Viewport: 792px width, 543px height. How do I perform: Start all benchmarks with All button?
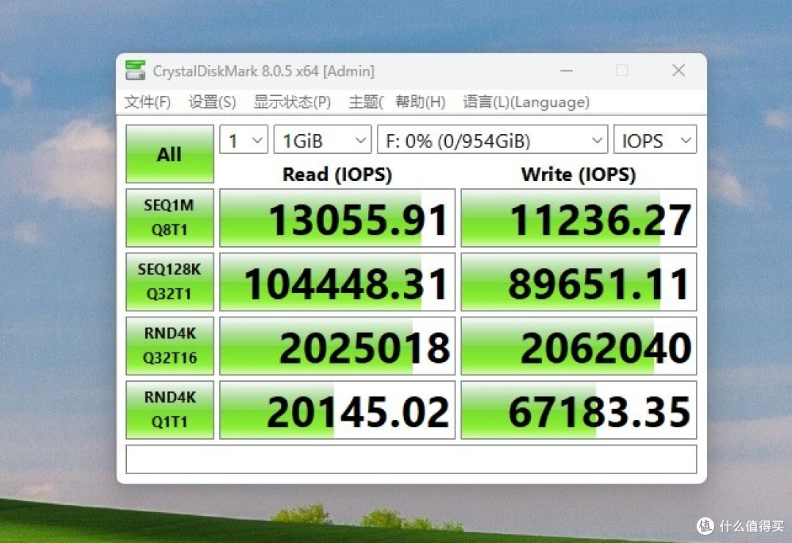pos(169,154)
